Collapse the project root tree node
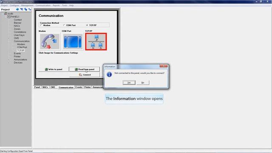The height and width of the screenshot is (153, 272). click(3, 14)
